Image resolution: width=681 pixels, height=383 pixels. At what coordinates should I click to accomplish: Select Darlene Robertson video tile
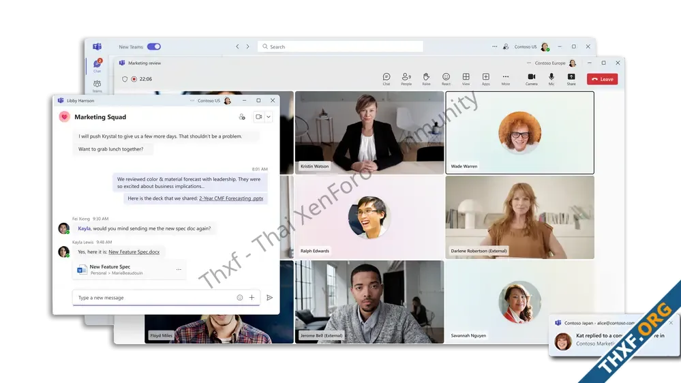click(520, 217)
